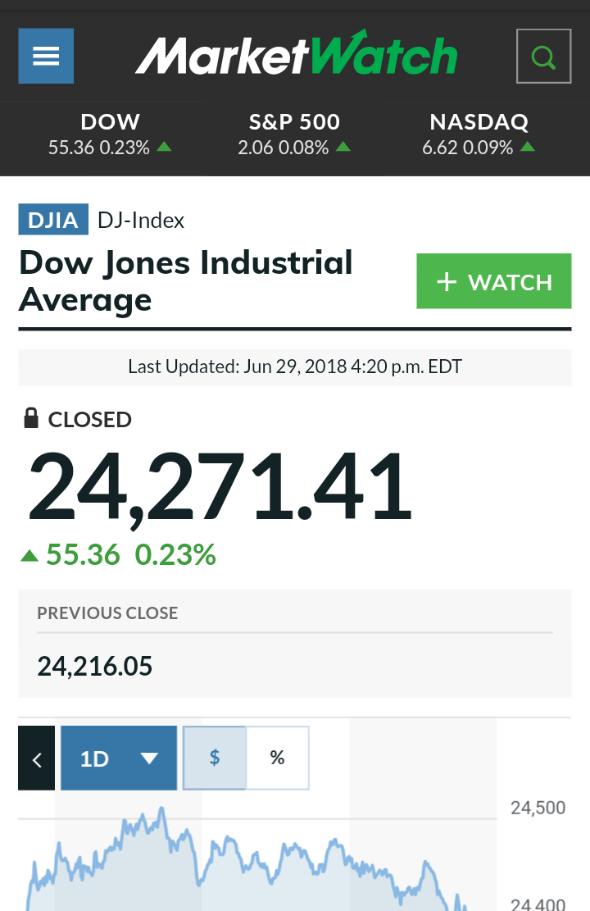Go to MarketWatch logo homepage
Screen dimensions: 590x911
pos(296,53)
